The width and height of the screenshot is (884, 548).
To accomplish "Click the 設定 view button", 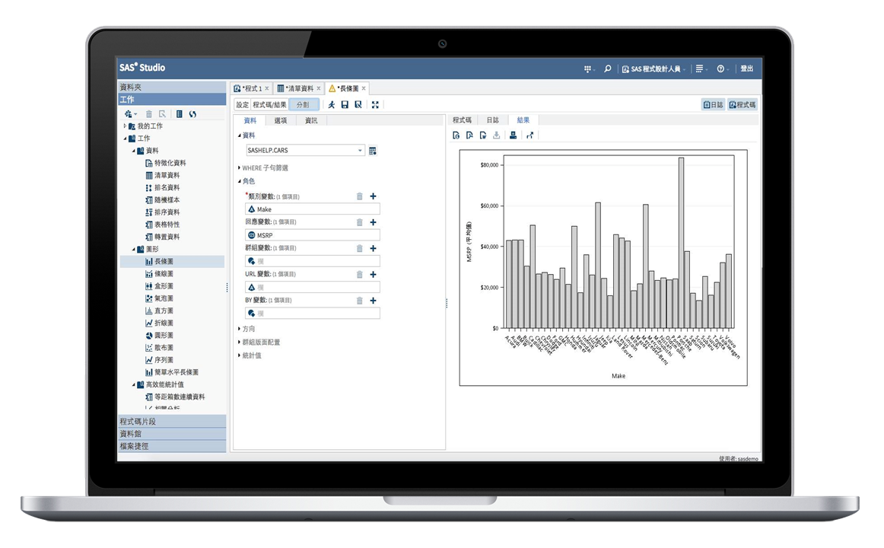I will 243,105.
